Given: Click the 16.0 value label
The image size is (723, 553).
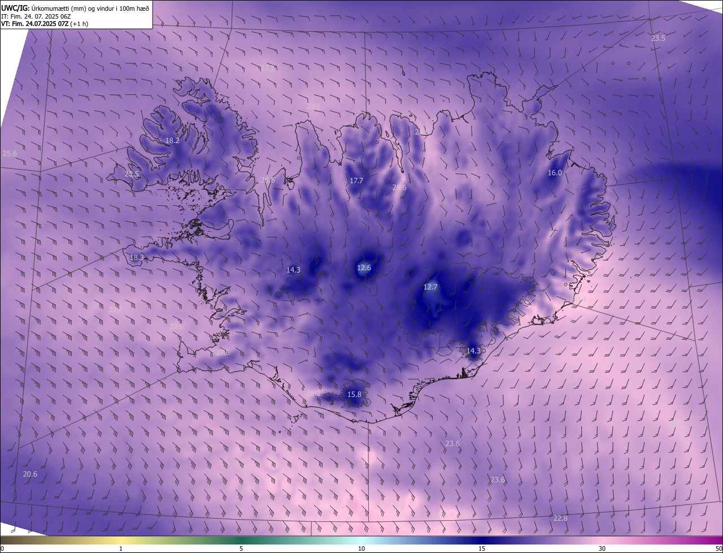Looking at the screenshot, I should tap(555, 173).
